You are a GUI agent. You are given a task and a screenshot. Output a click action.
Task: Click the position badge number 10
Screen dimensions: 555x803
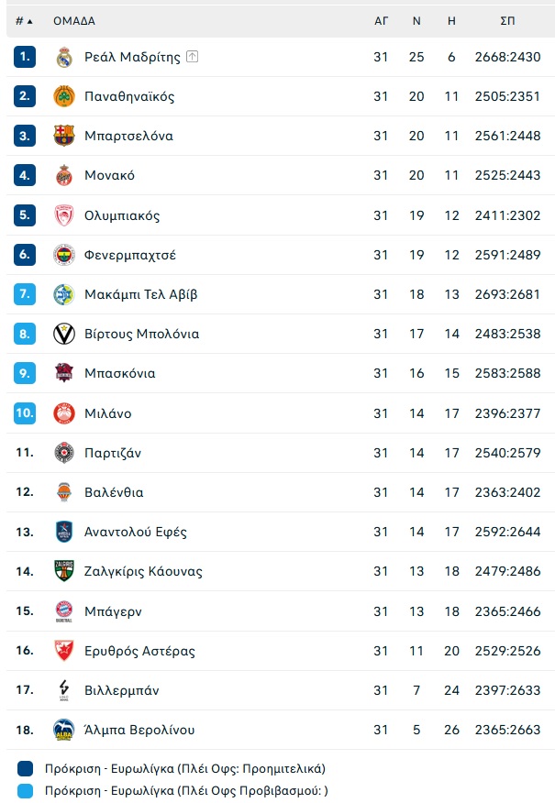pyautogui.click(x=25, y=412)
